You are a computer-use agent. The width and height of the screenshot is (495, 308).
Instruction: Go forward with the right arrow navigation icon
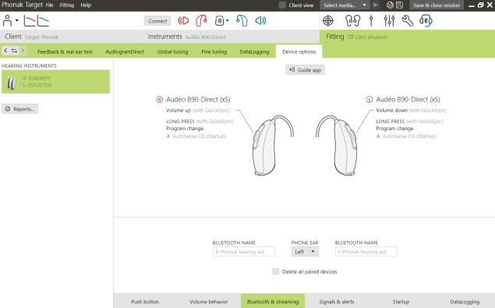click(23, 51)
